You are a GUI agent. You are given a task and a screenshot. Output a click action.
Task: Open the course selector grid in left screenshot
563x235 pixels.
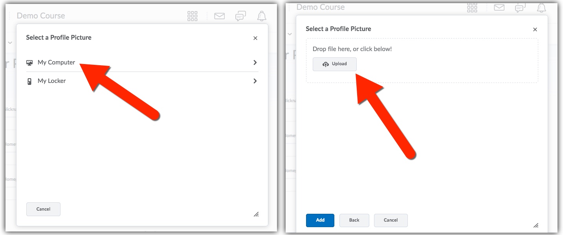point(193,16)
